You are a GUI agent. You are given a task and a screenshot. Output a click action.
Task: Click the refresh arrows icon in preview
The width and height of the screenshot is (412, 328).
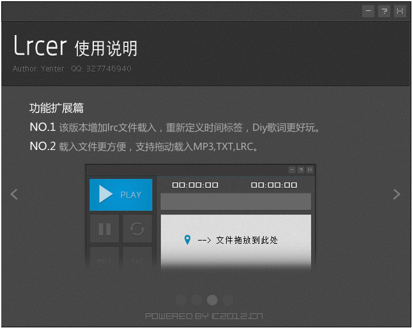click(137, 229)
